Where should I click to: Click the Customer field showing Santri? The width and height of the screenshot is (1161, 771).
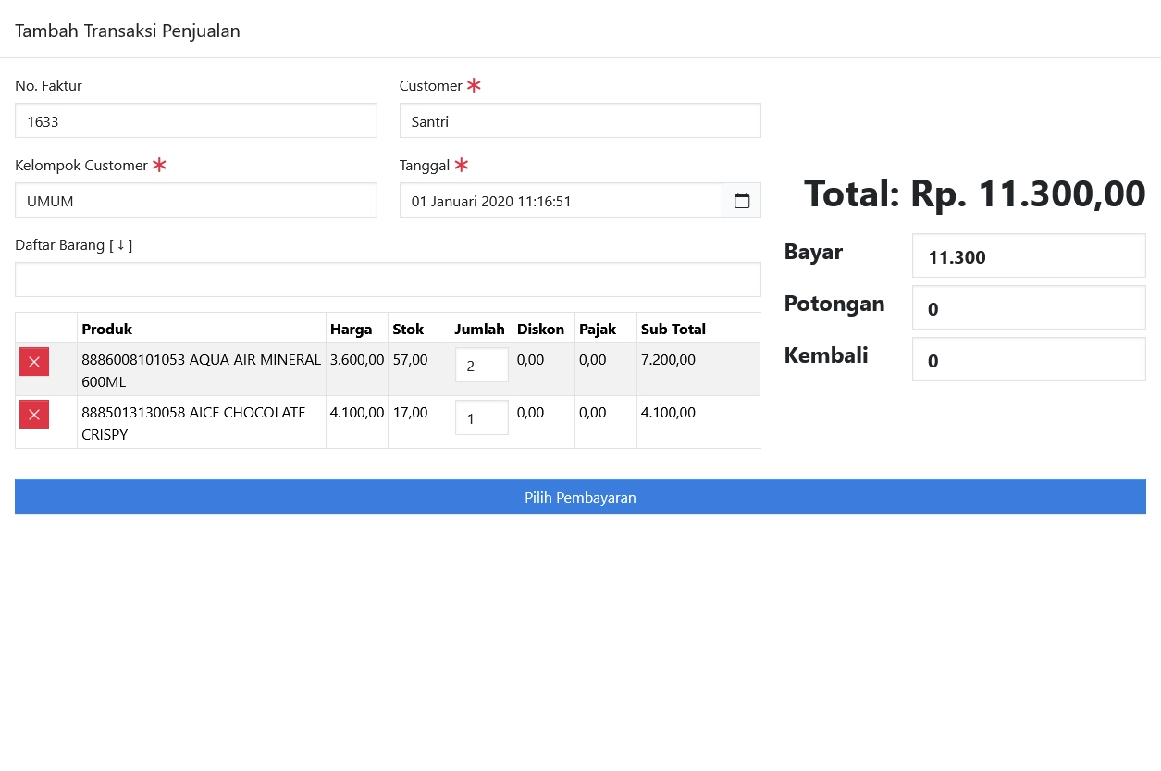pos(580,121)
